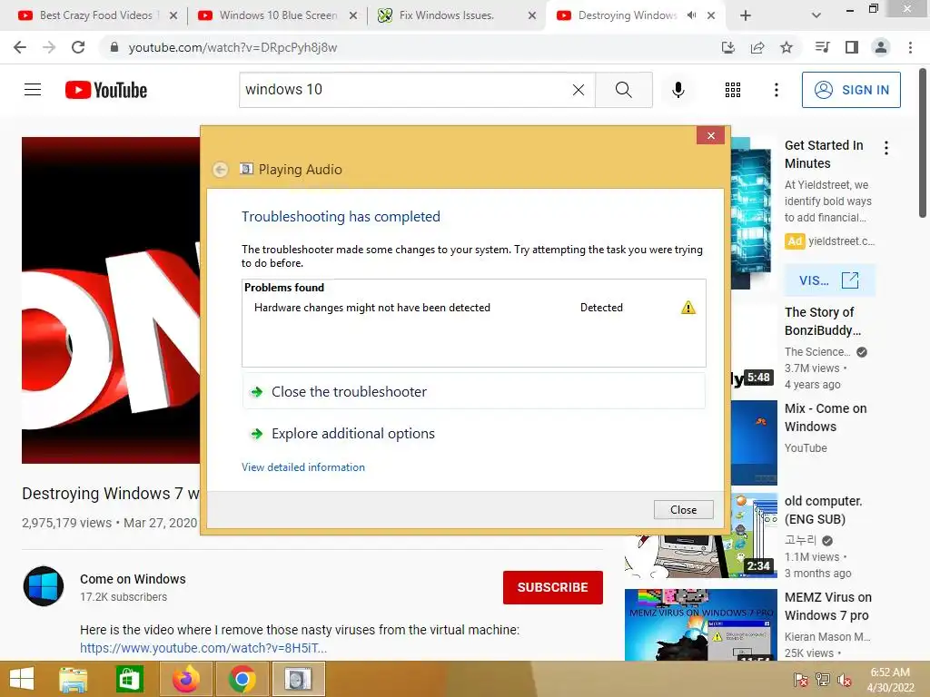Click the Close button in the troubleshooter
The width and height of the screenshot is (930, 697).
[x=683, y=510]
